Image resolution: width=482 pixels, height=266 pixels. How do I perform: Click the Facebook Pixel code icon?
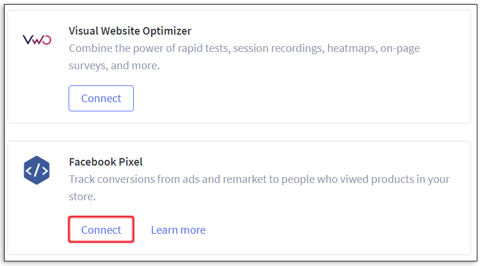37,170
